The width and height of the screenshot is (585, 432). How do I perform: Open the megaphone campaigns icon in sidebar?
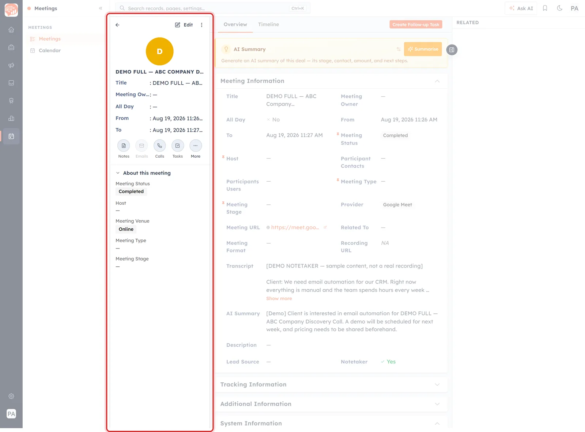[x=11, y=65]
